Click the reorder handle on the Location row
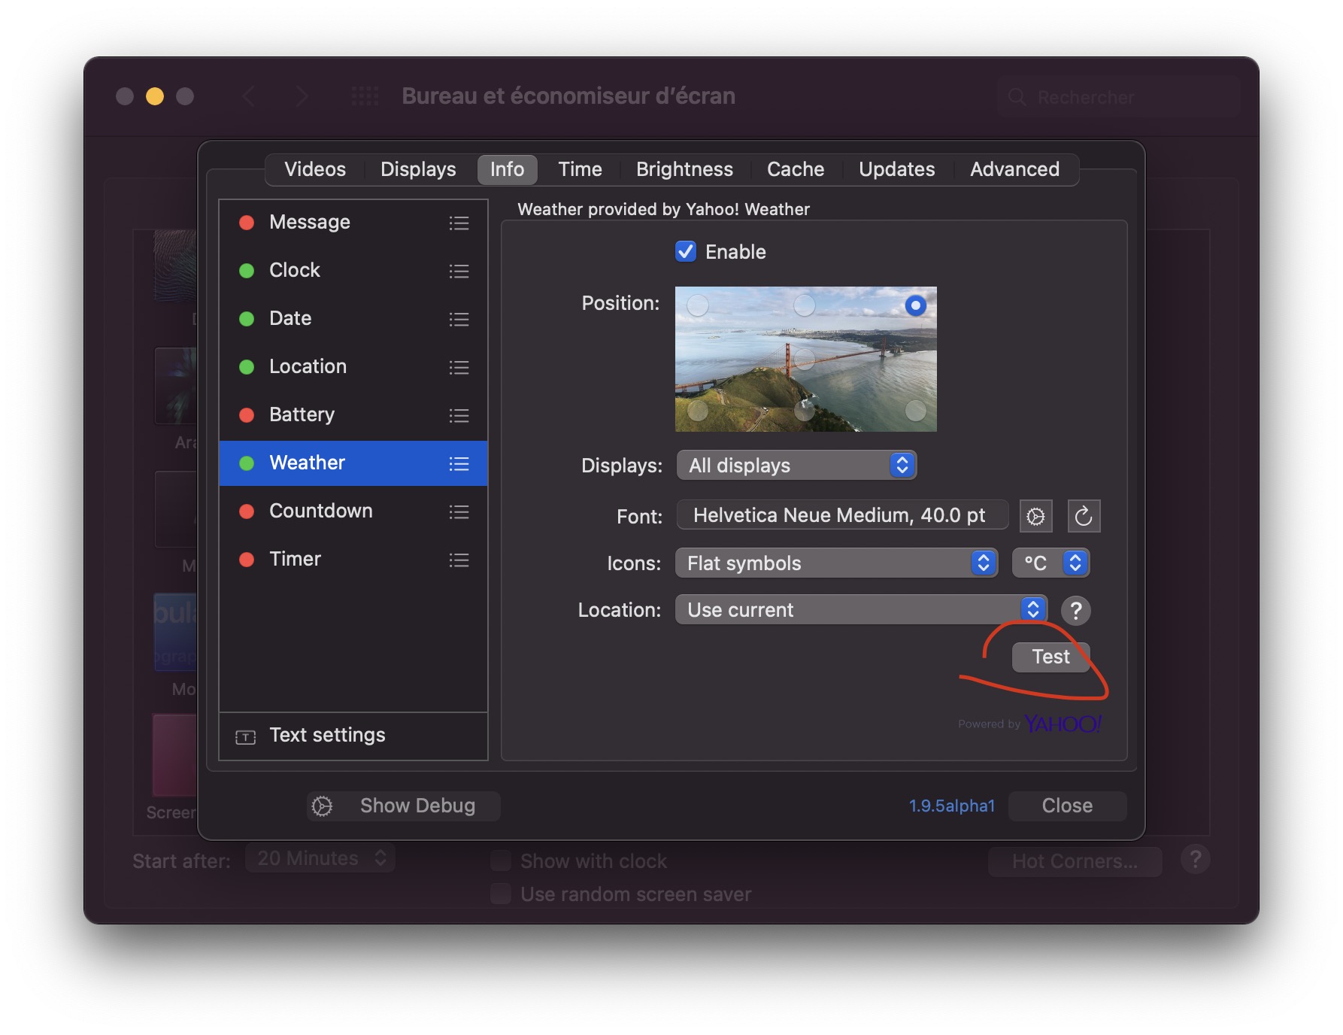Image resolution: width=1343 pixels, height=1035 pixels. point(459,367)
